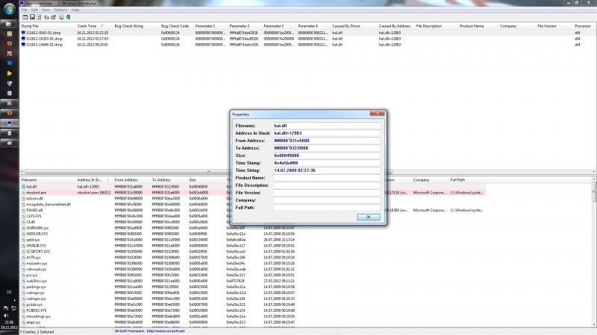Click the Exit toolbar icon

[x=68, y=17]
